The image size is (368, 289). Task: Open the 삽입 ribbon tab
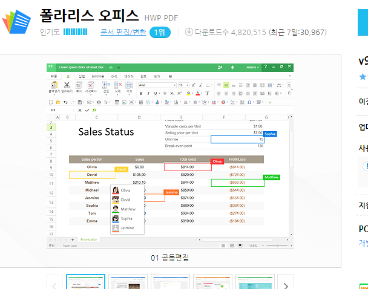pos(82,76)
